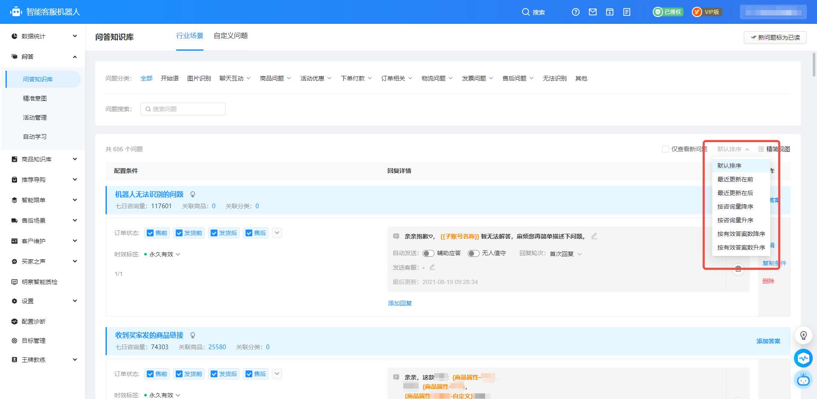This screenshot has width=817, height=399.
Task: Expand 商品知识库 sidebar section
Action: 43,159
